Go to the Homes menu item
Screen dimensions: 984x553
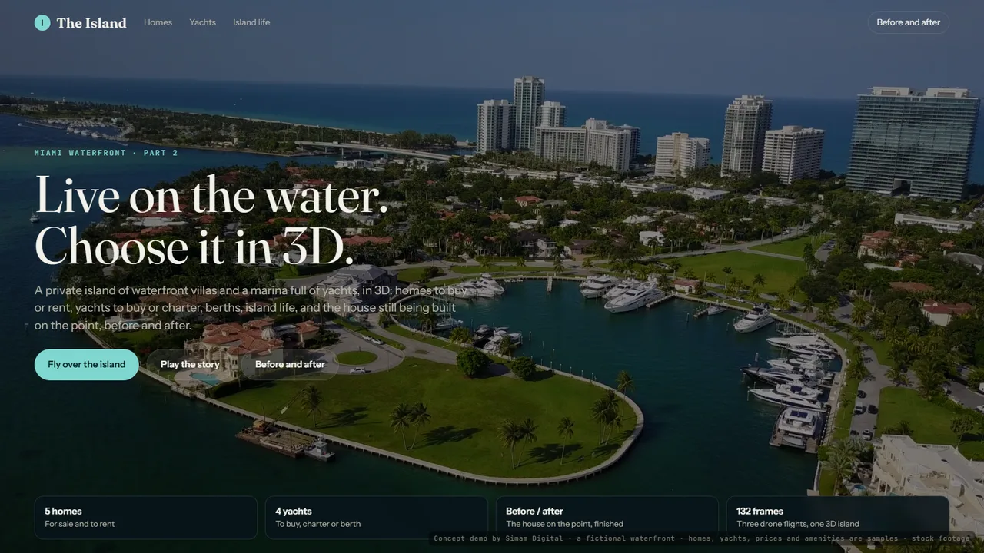point(158,22)
